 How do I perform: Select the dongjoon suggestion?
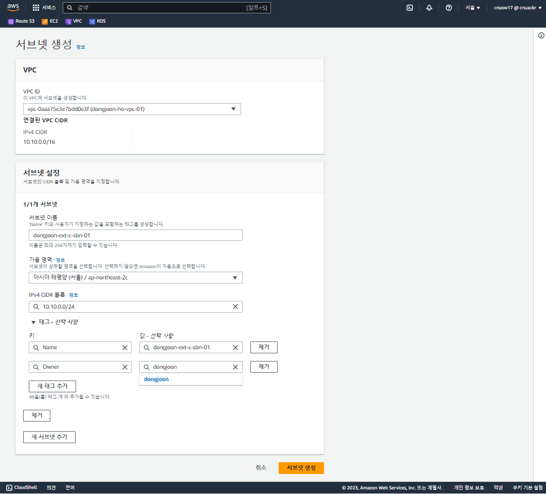pos(191,379)
